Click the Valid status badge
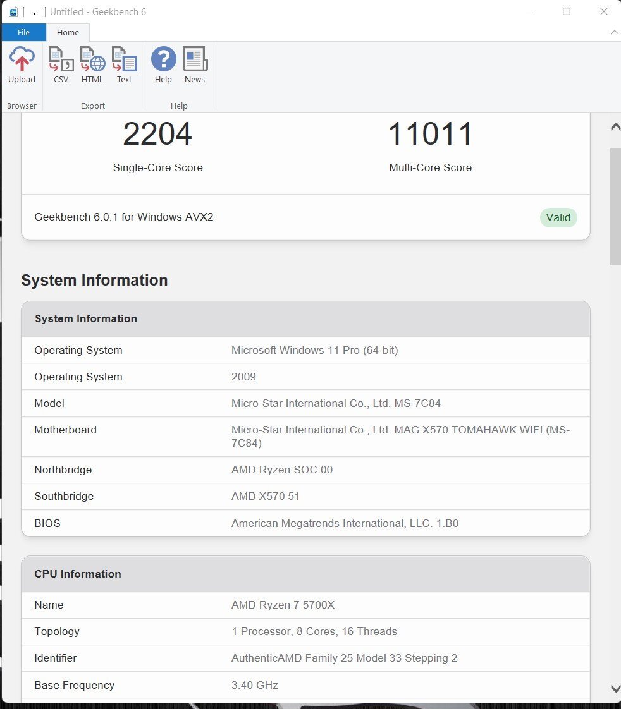The image size is (621, 709). (558, 217)
